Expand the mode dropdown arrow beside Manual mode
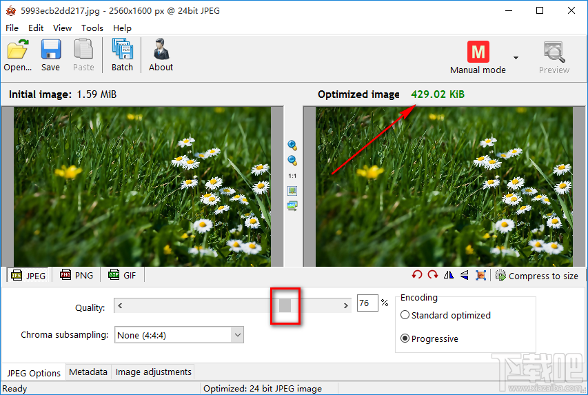588x395 pixels. pyautogui.click(x=516, y=58)
